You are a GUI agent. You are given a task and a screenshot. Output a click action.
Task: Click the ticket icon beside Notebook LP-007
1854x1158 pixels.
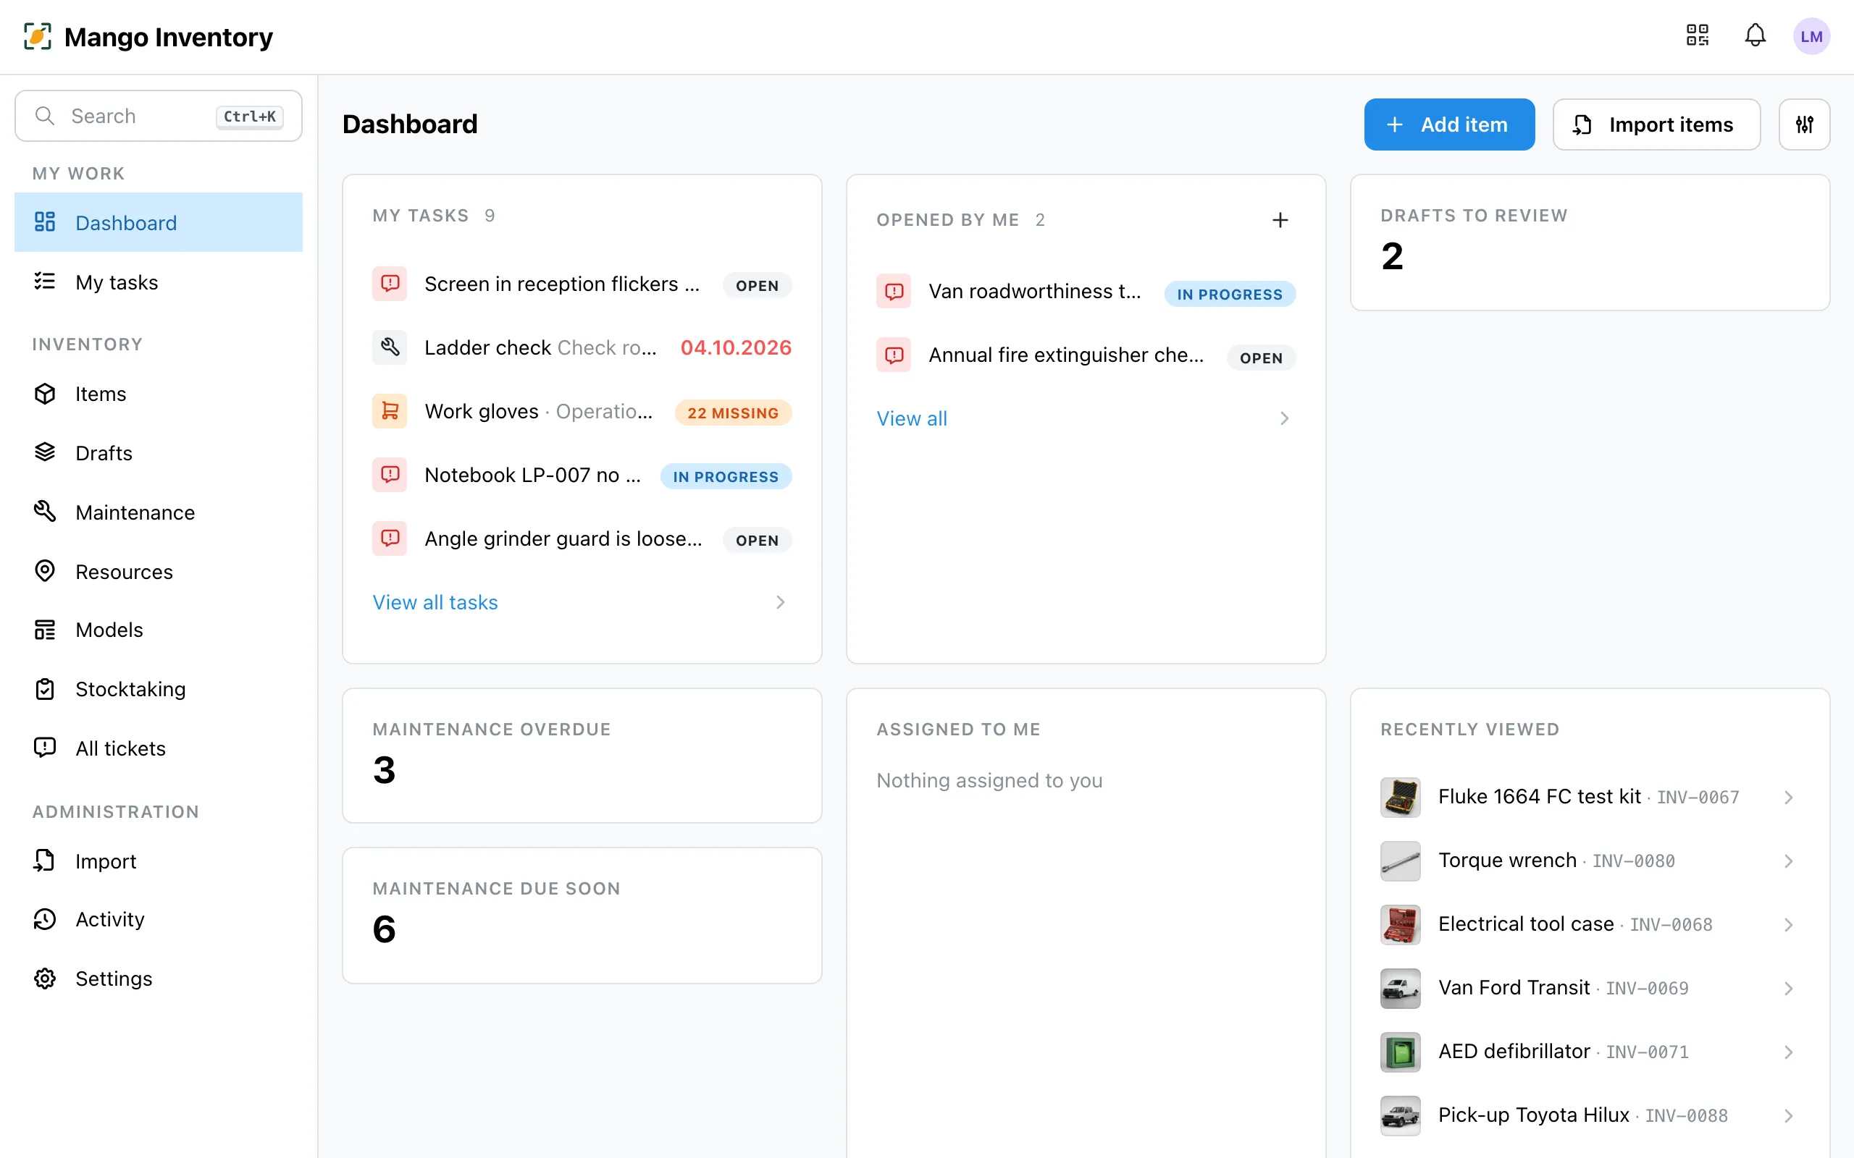[390, 475]
